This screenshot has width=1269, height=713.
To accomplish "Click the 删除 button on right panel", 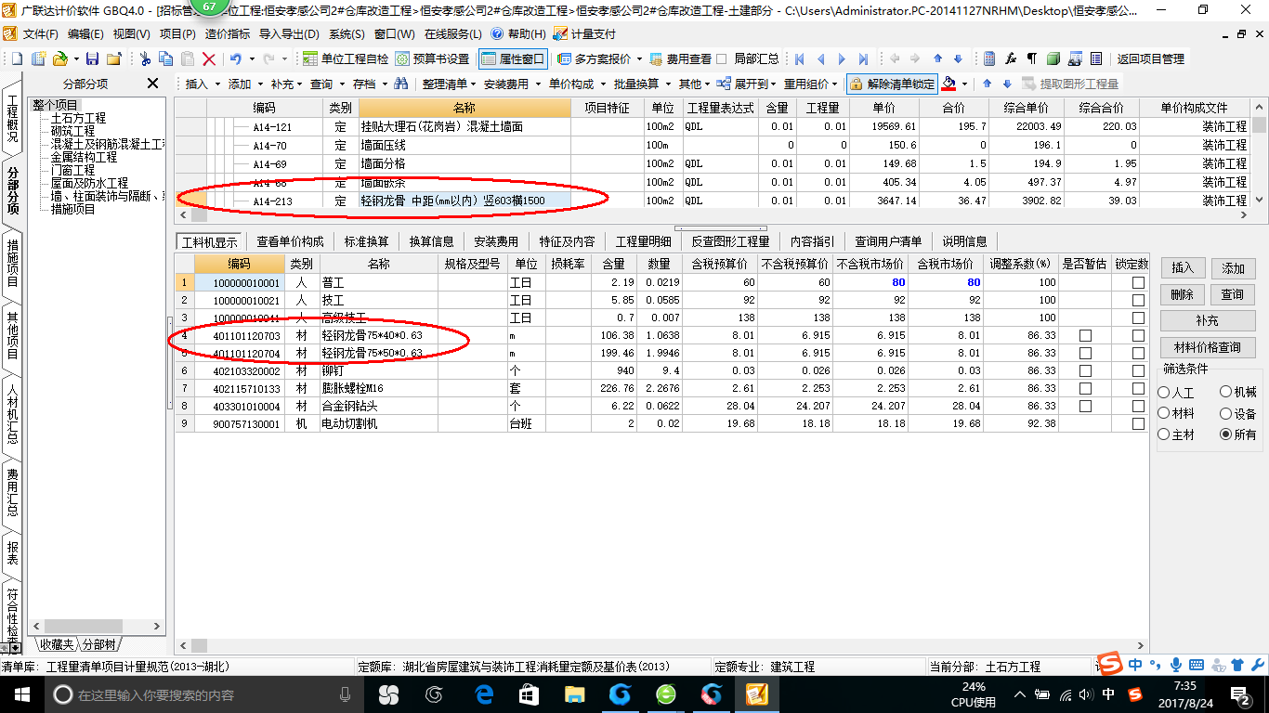I will (1183, 294).
